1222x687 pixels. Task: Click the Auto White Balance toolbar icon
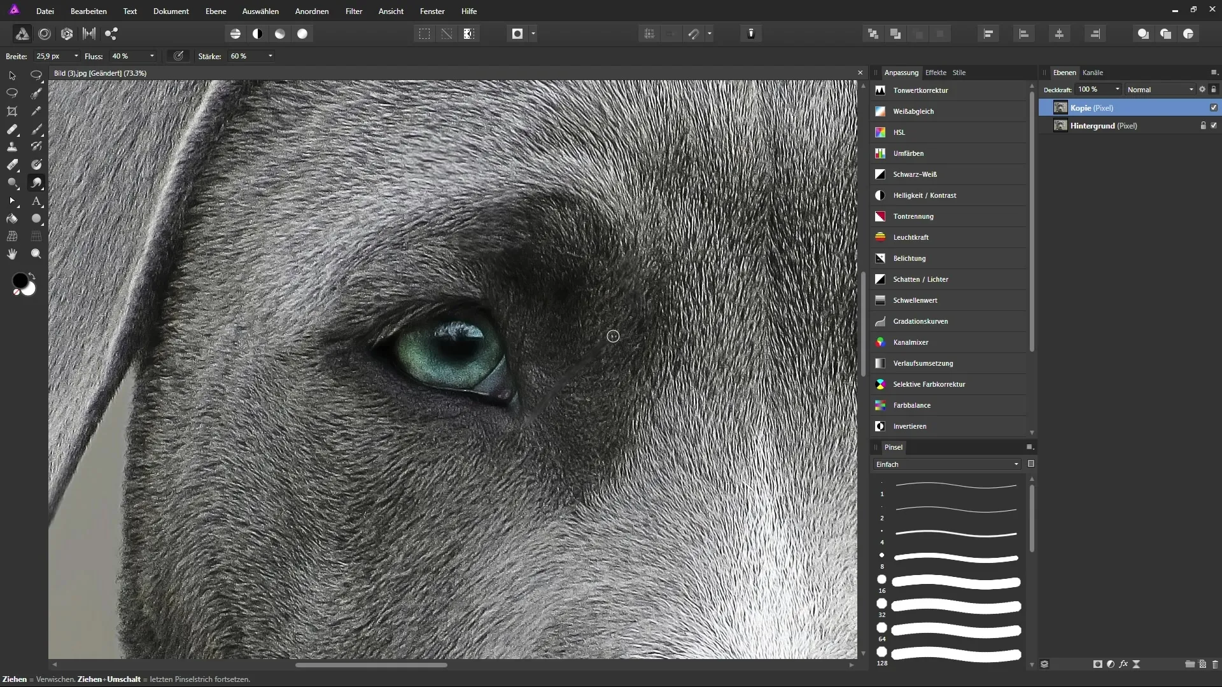pyautogui.click(x=302, y=34)
